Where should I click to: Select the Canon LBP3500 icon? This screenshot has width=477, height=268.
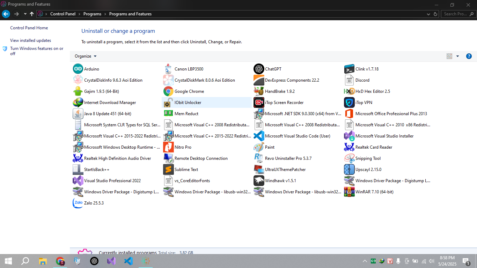[168, 69]
